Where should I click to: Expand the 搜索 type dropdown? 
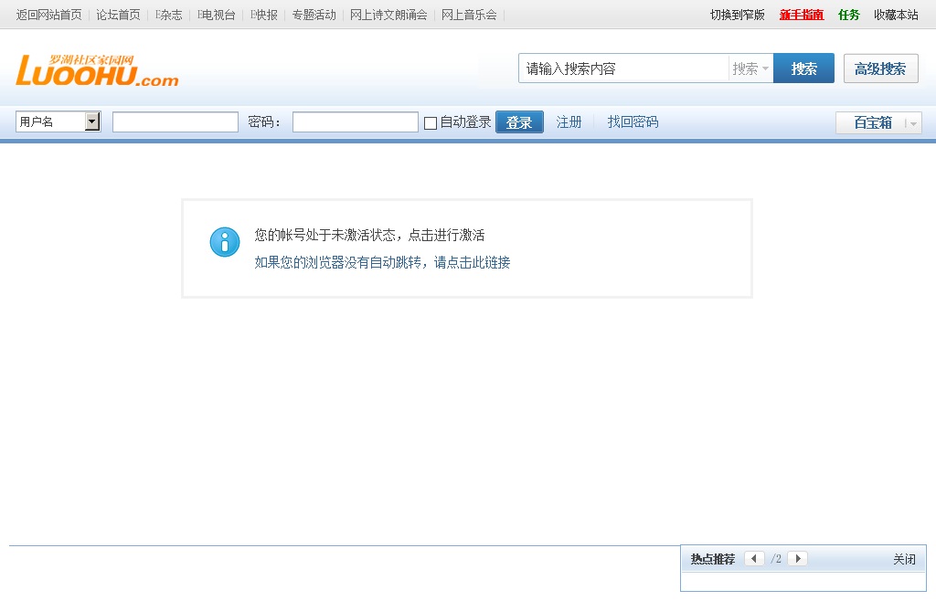pos(750,69)
